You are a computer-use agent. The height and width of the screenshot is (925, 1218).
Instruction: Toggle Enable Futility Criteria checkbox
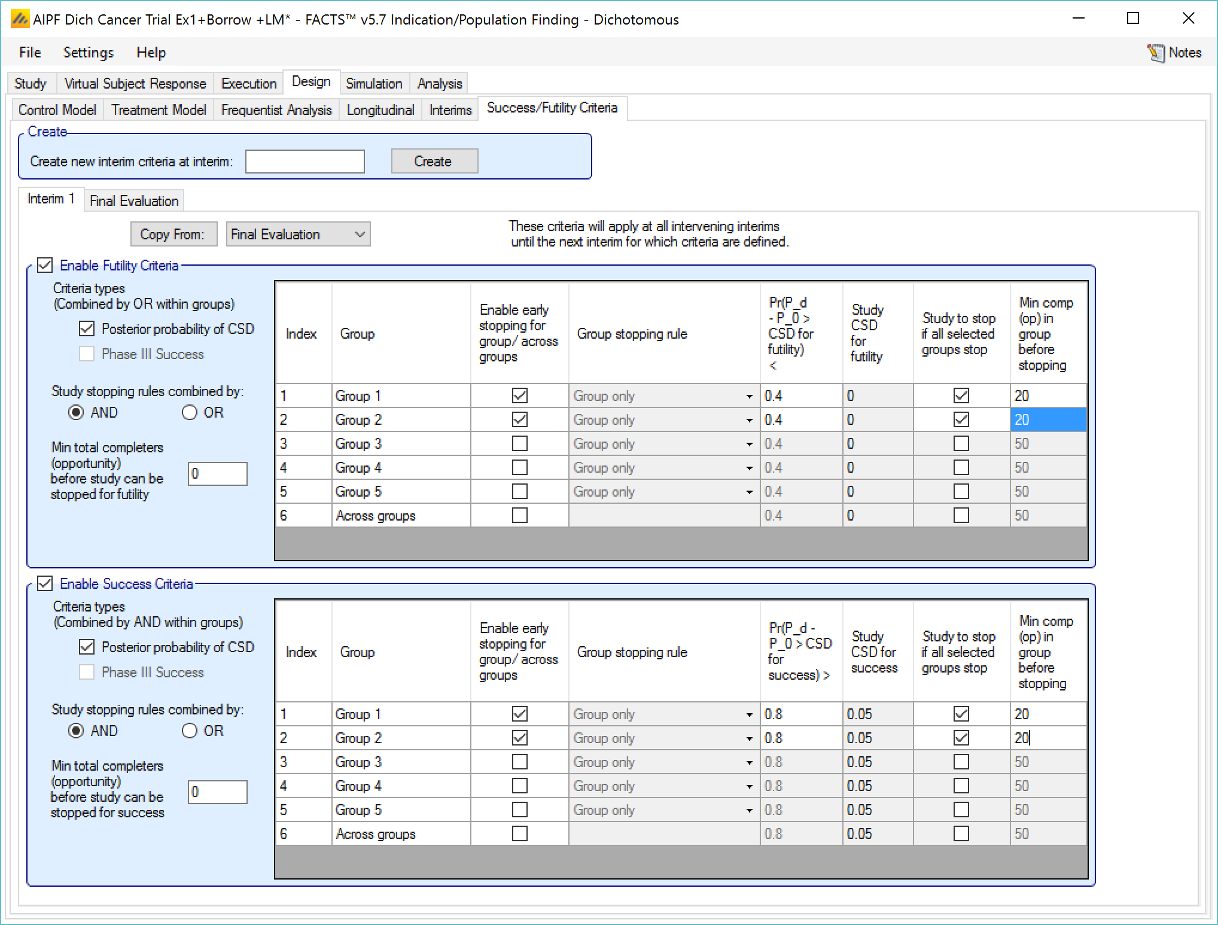point(45,265)
